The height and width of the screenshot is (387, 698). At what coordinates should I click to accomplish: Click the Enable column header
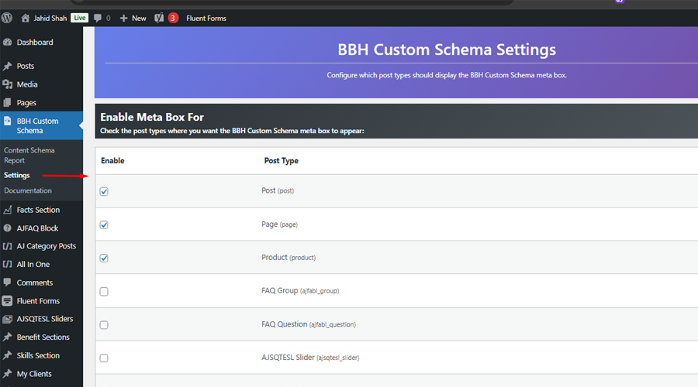pos(112,161)
